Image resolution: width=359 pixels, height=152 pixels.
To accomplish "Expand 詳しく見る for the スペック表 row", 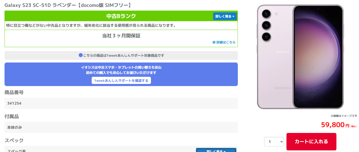I will click(x=216, y=150).
